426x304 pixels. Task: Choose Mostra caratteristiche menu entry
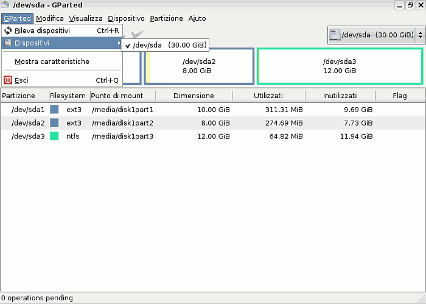(52, 62)
